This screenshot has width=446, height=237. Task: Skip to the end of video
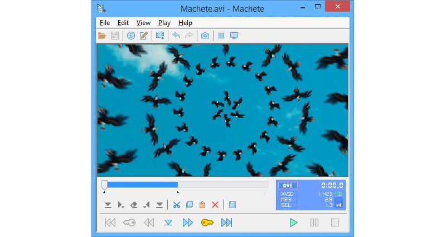(x=227, y=223)
